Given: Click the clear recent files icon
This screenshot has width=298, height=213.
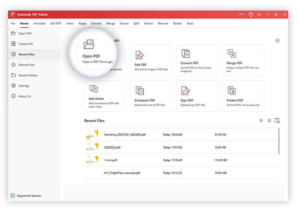Looking at the screenshot, I should (x=277, y=121).
